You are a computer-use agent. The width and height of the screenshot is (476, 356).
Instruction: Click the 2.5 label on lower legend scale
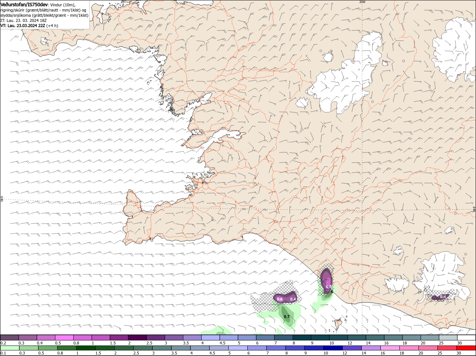tap(136, 353)
